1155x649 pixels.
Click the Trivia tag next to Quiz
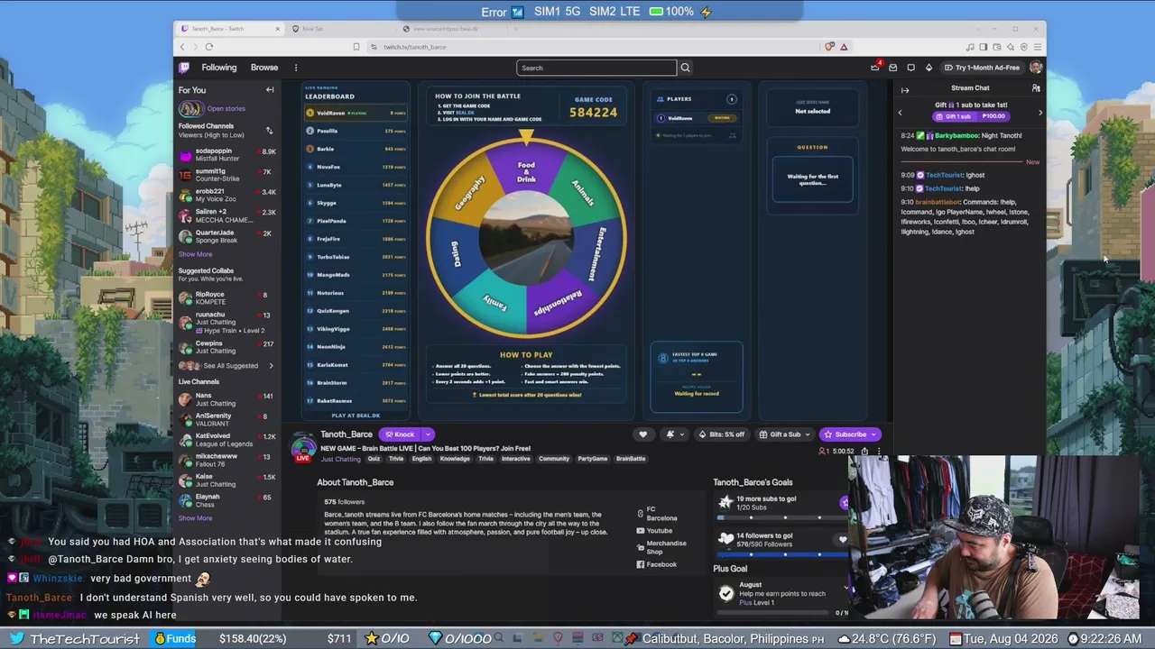(x=396, y=459)
